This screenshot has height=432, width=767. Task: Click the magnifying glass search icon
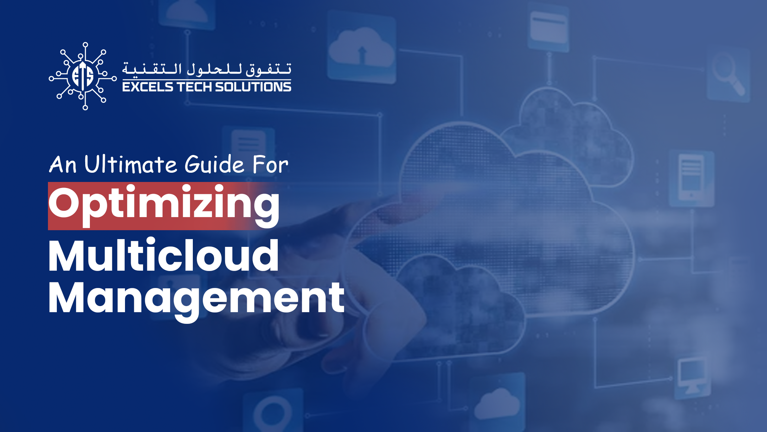(x=729, y=74)
